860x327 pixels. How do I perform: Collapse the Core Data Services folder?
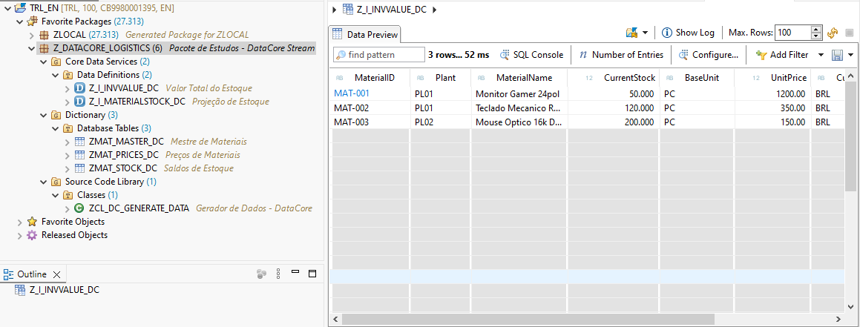(x=45, y=62)
